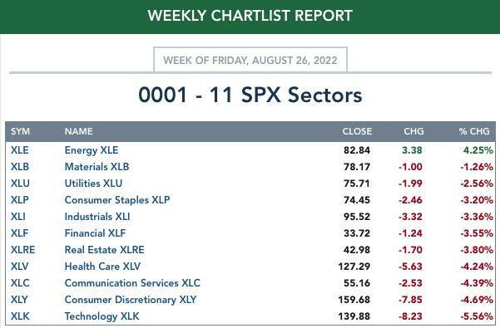500x328 pixels.
Task: Open the XLRE symbol link
Action: [x=23, y=250]
